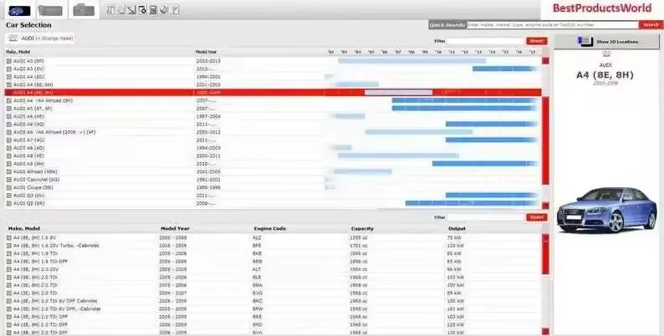Sort by Capacity column header
The width and height of the screenshot is (664, 336).
[x=362, y=228]
